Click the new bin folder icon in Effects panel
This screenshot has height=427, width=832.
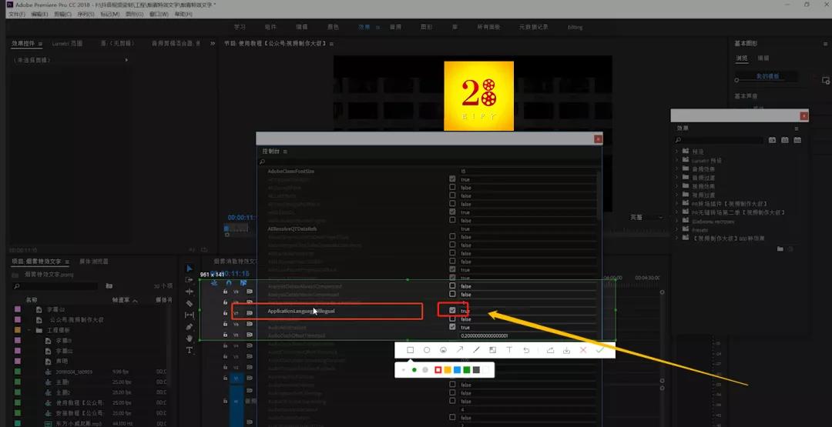780,249
